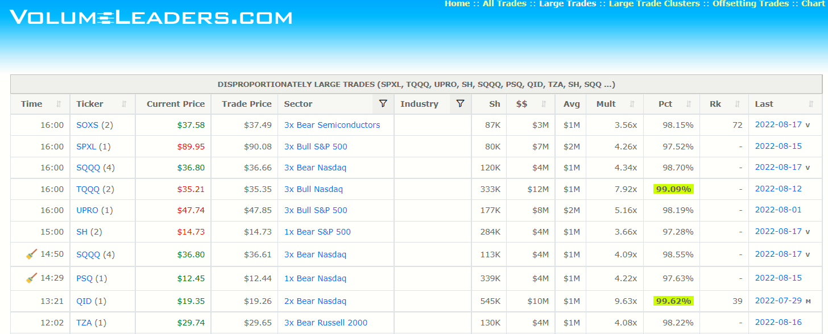Open the TQQQ ticker link
Viewport: 828px width, 334px height.
88,189
